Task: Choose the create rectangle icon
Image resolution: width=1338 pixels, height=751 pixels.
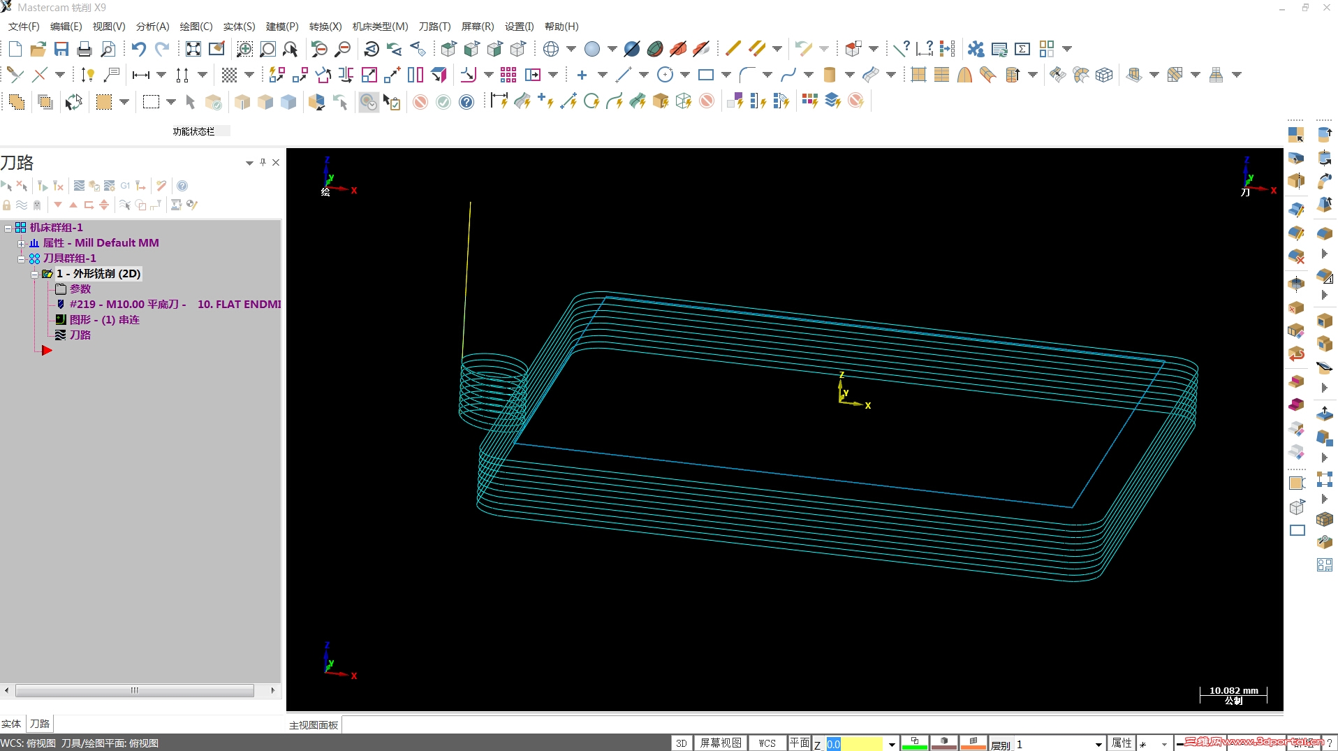Action: 706,75
